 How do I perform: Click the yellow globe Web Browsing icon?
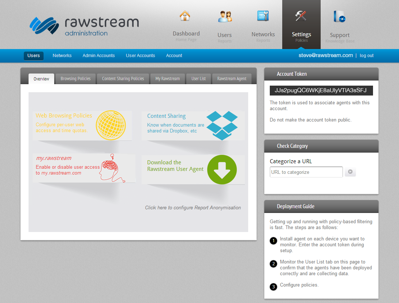click(111, 125)
